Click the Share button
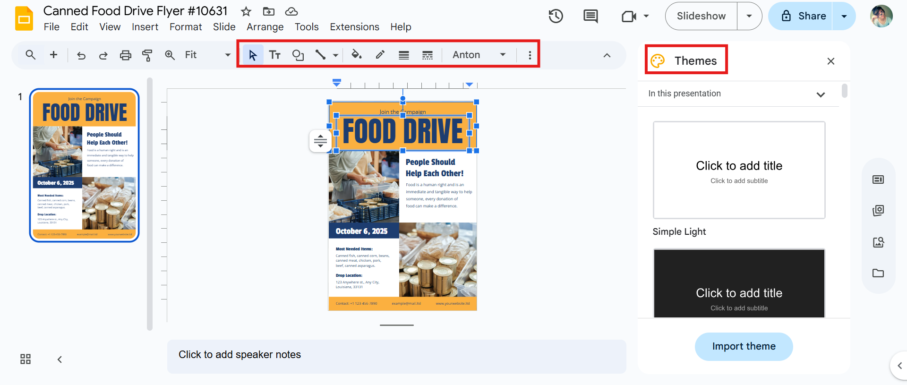The image size is (907, 385). [x=801, y=16]
